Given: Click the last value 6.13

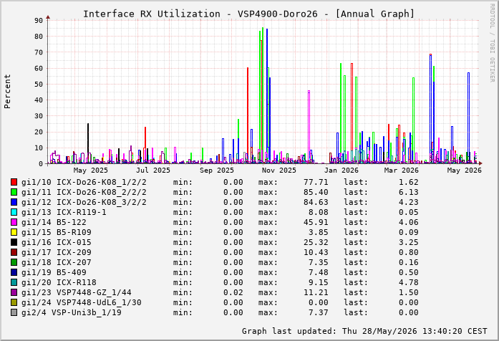Looking at the screenshot, I should click(409, 192).
